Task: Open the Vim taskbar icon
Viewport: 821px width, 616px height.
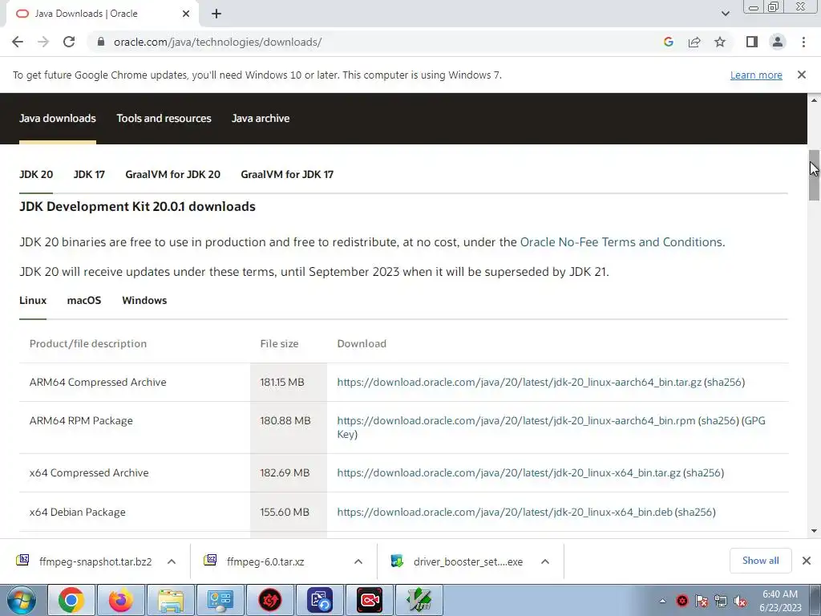Action: (419, 600)
